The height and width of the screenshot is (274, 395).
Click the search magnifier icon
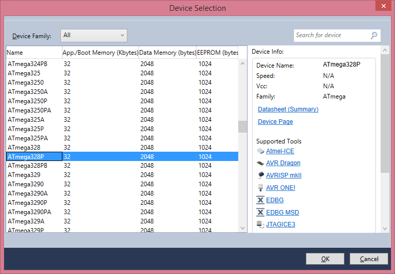coord(374,35)
